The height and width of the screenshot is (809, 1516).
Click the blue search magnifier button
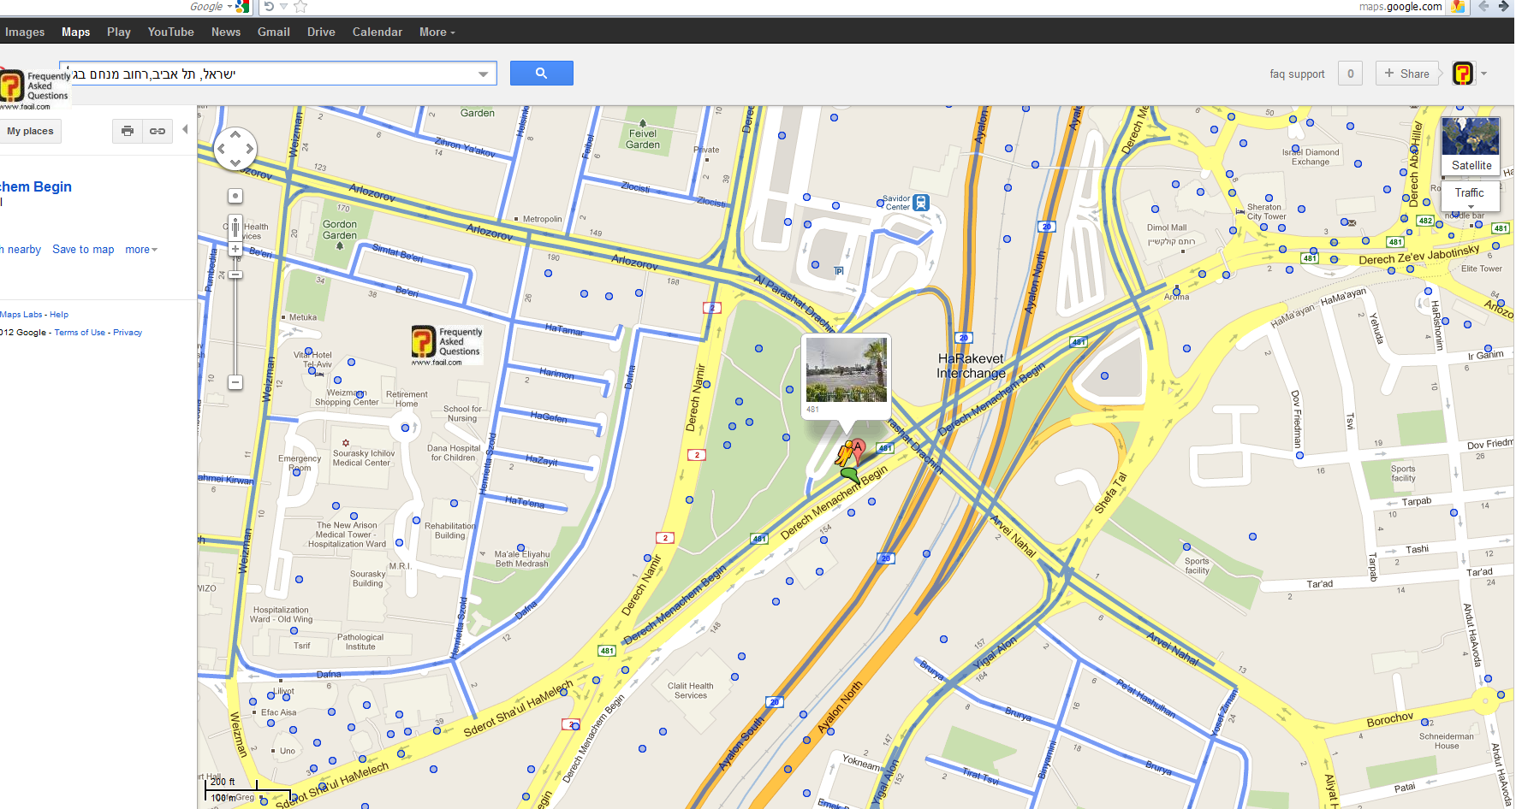pos(541,74)
